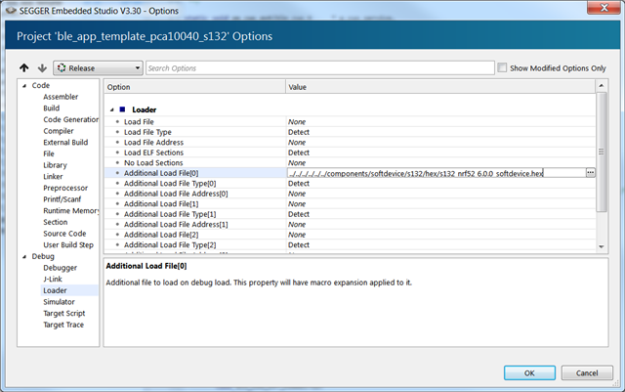Click Additional Load File Address[0] row

pos(350,194)
